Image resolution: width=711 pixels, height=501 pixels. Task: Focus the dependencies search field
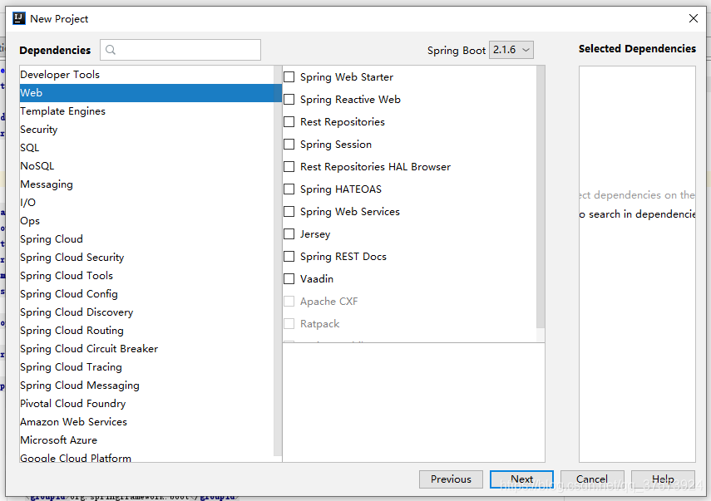click(180, 50)
